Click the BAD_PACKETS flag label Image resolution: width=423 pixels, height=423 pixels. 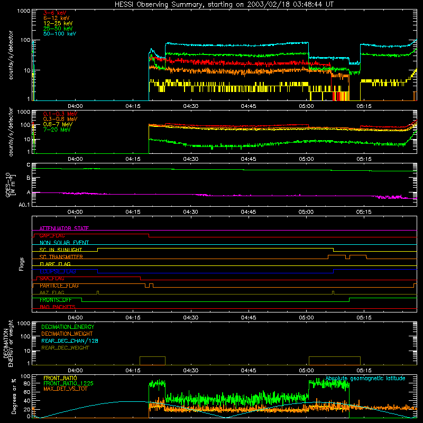[58, 307]
